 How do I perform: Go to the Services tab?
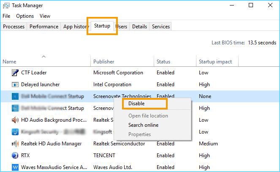[160, 27]
